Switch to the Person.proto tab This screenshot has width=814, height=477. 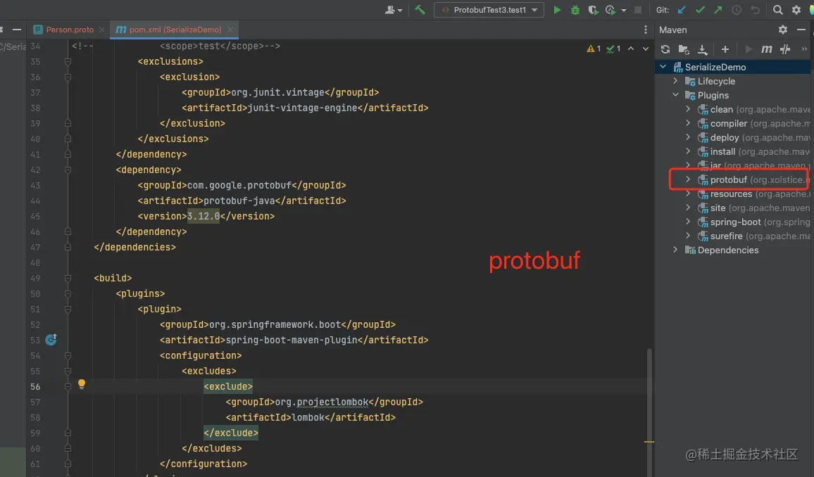(70, 30)
